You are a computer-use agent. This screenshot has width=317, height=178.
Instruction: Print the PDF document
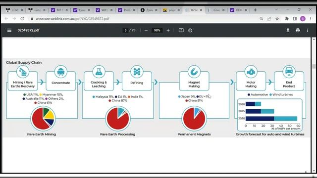298,30
